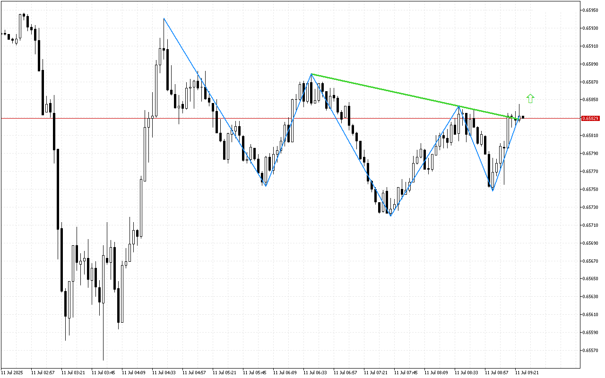The image size is (605, 378).
Task: Click the 0.65890 price axis label
Action: [x=591, y=64]
